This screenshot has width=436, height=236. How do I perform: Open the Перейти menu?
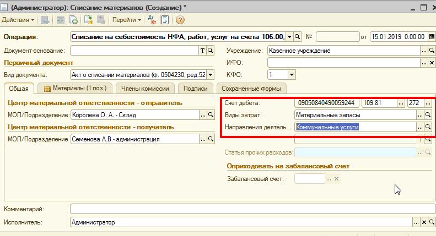(126, 20)
